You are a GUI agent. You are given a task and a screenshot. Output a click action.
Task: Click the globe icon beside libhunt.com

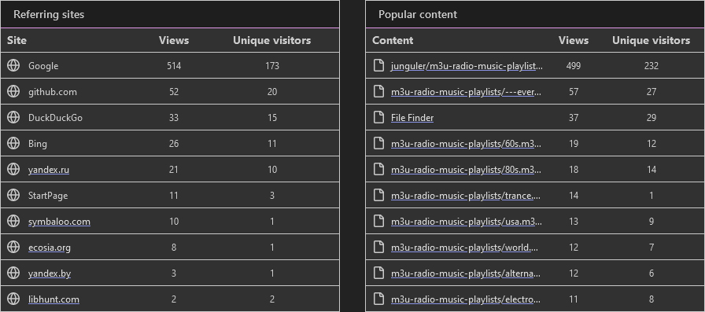[13, 299]
